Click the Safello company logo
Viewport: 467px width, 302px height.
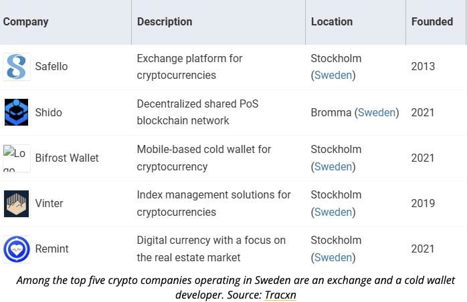click(x=16, y=67)
